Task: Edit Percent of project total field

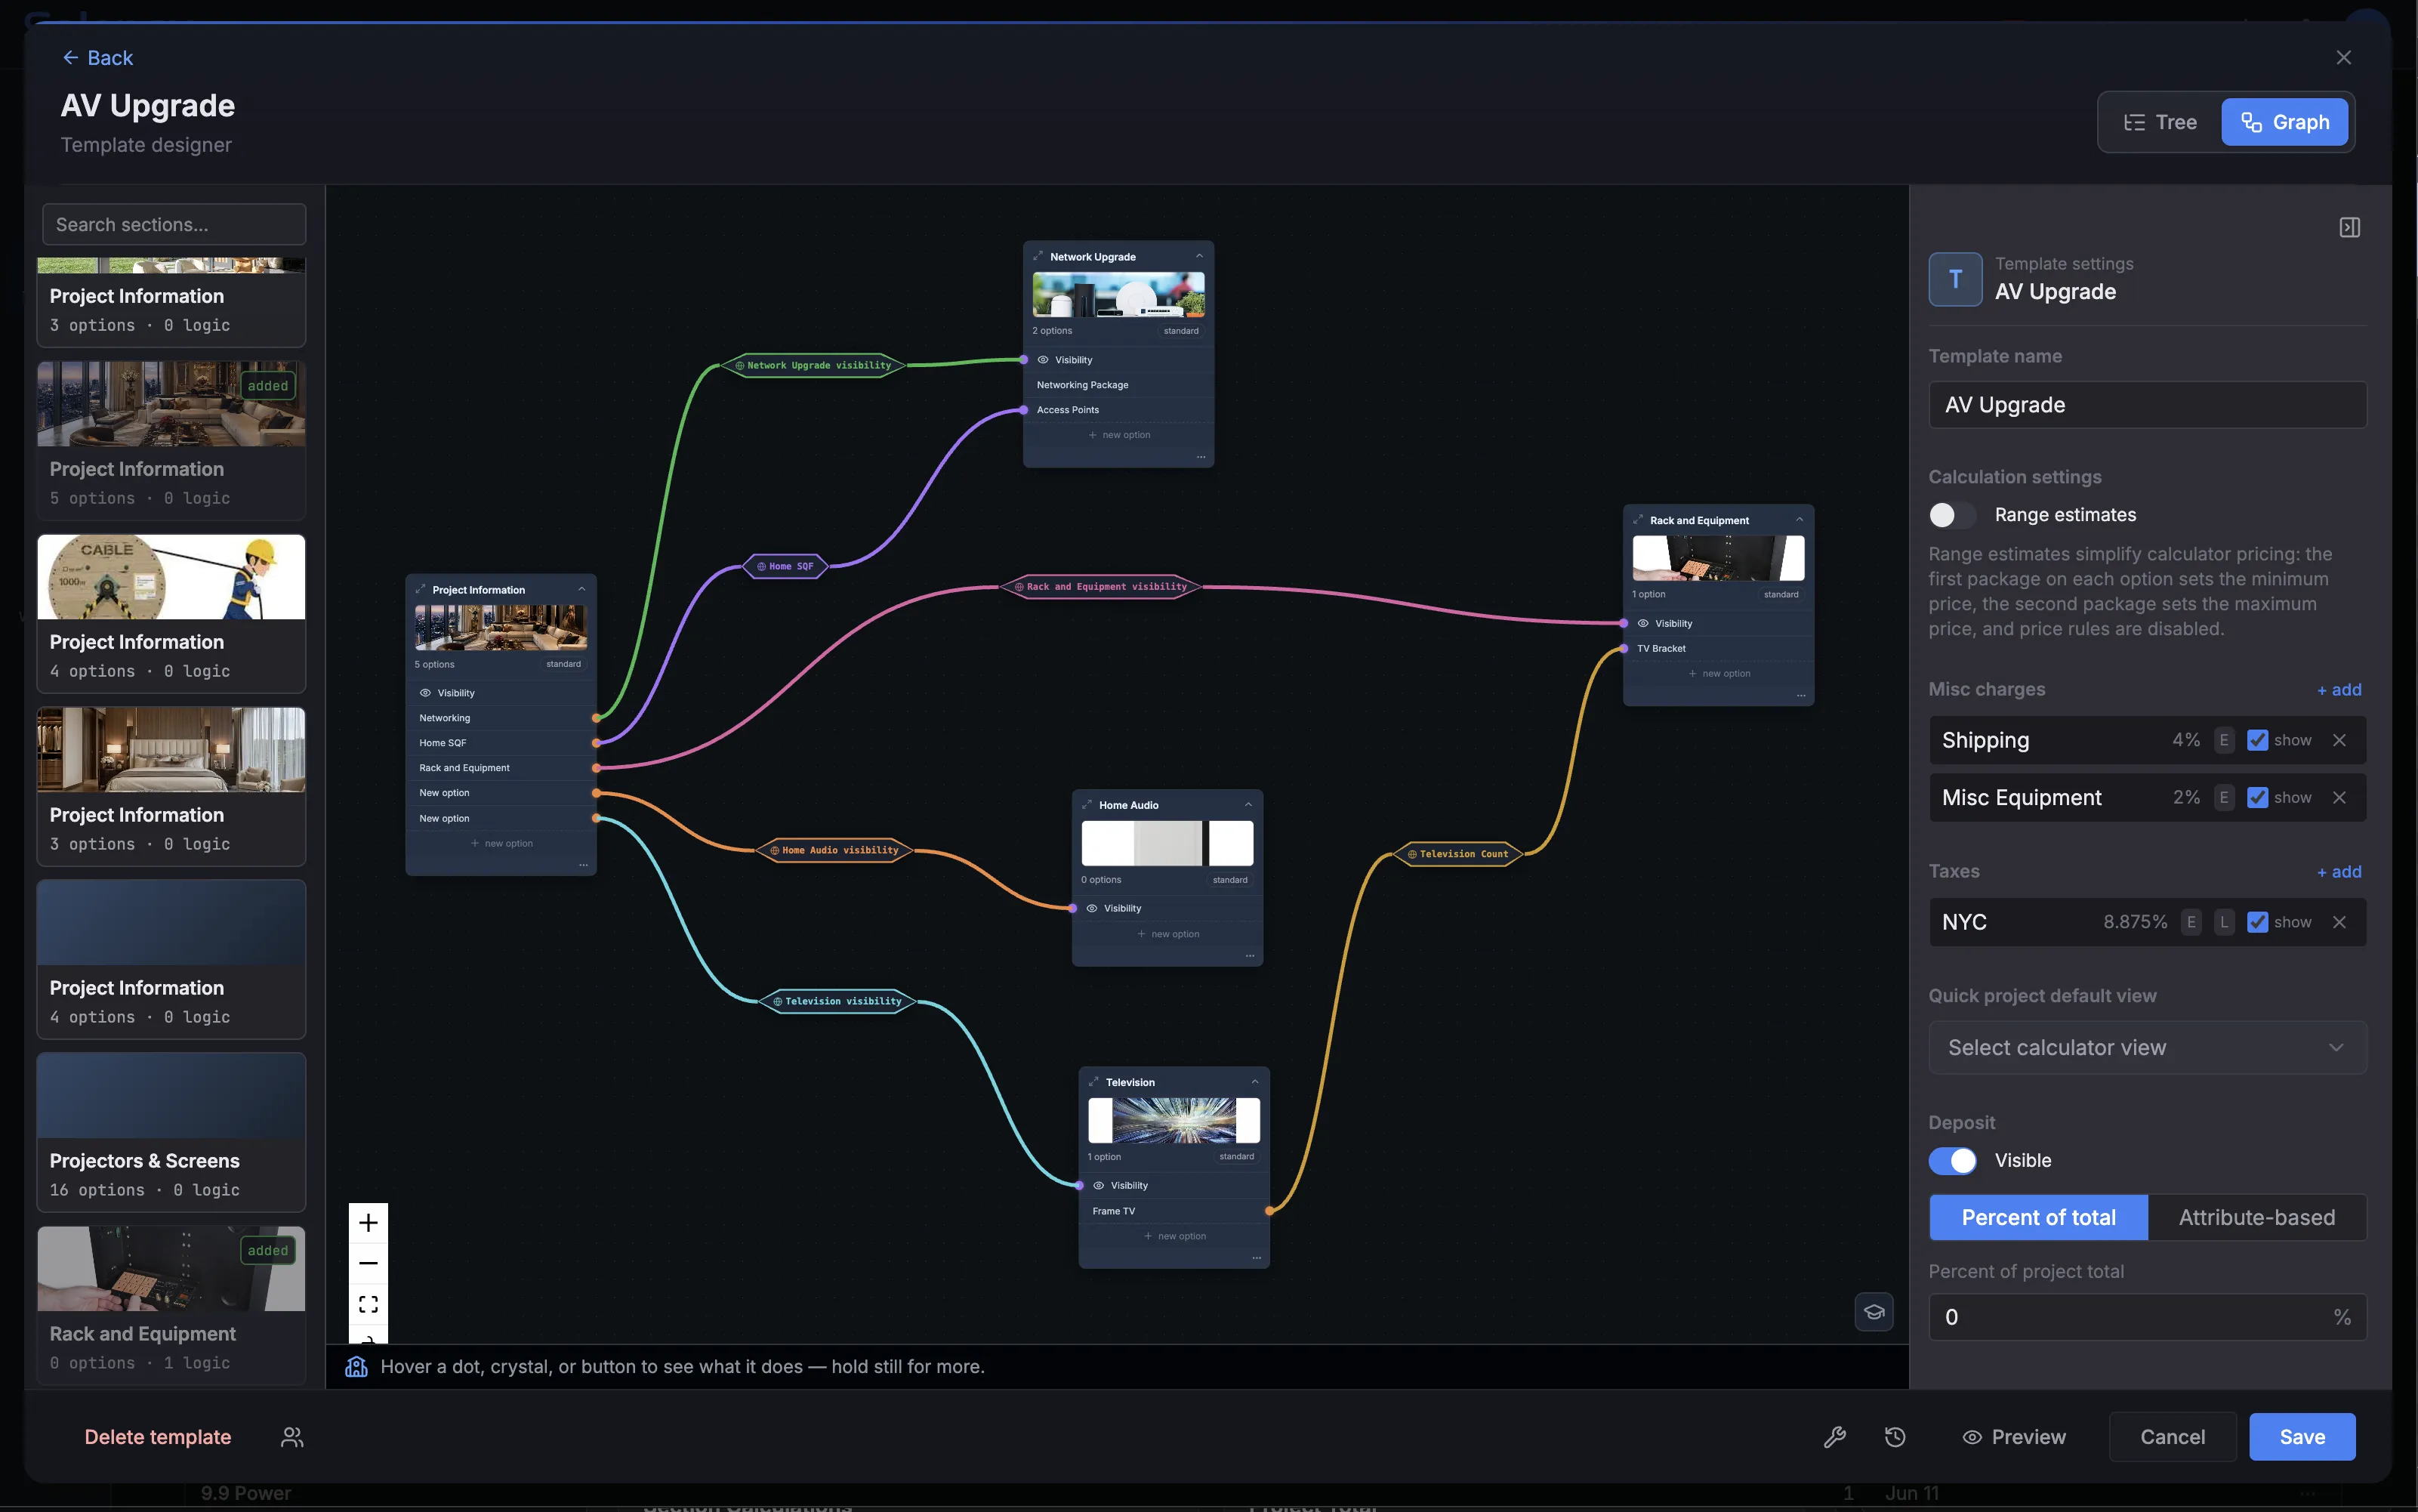Action: [2147, 1317]
